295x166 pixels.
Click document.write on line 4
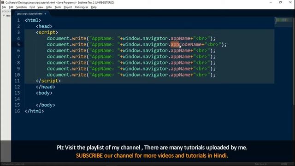click(x=66, y=38)
